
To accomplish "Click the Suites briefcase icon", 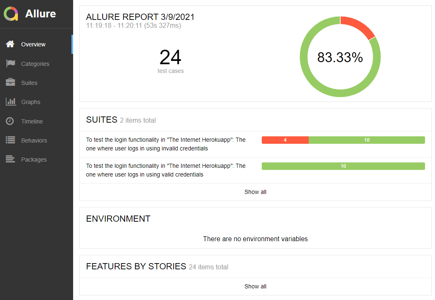I will [10, 83].
